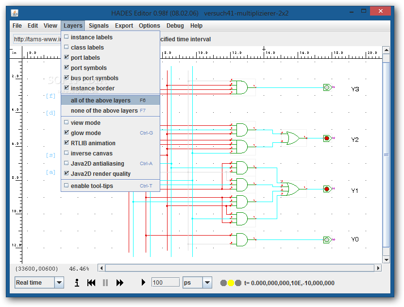Enable view mode checkbox

(x=110, y=123)
